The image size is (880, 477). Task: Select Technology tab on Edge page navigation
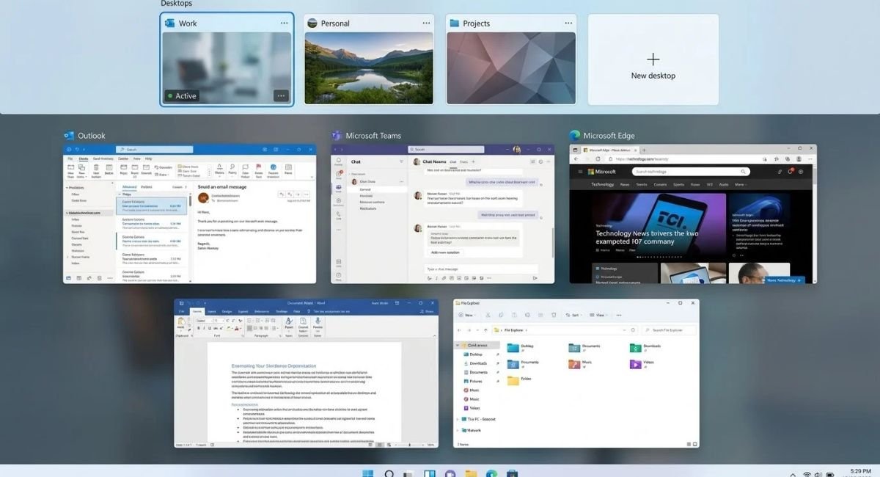[x=603, y=184]
